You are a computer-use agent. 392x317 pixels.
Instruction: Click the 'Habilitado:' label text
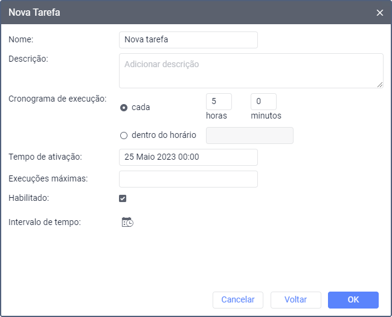point(29,198)
